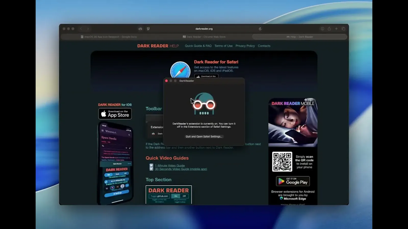Viewport: 408px width, 229px height.
Task: Click the Microsoft Edge link
Action: [293, 199]
